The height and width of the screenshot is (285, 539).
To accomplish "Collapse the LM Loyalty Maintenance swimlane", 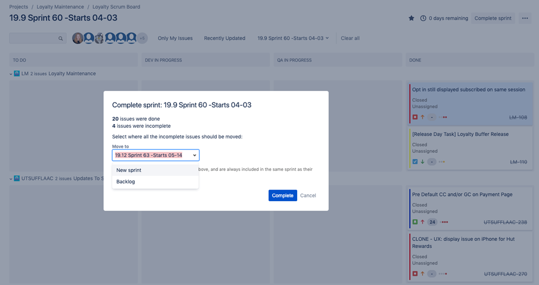I will 11,74.
